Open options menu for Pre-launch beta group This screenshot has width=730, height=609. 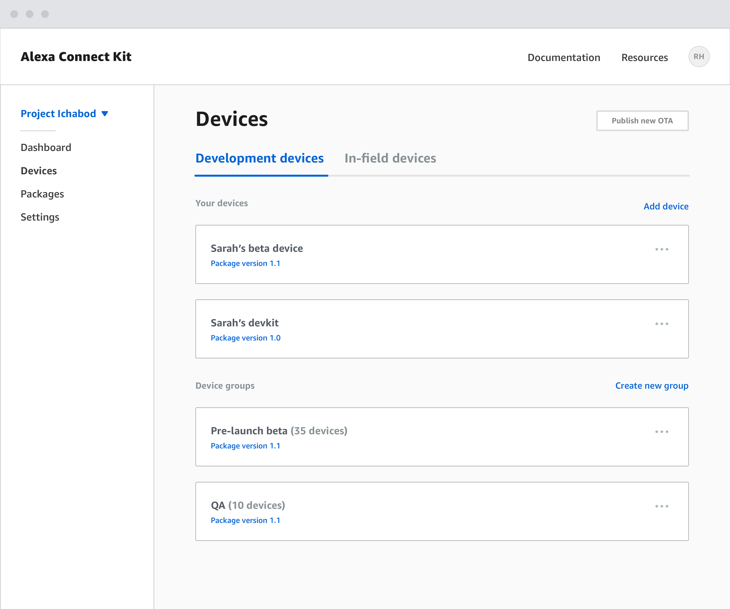click(661, 432)
